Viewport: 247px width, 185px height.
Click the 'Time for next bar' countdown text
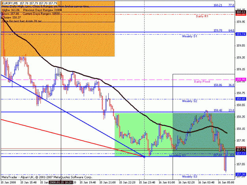point(22,21)
